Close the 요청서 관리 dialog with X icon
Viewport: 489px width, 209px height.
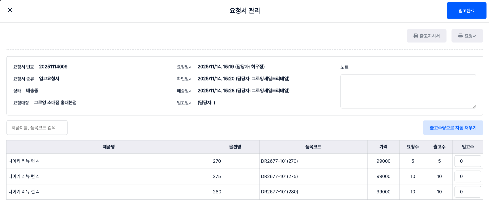pyautogui.click(x=10, y=10)
